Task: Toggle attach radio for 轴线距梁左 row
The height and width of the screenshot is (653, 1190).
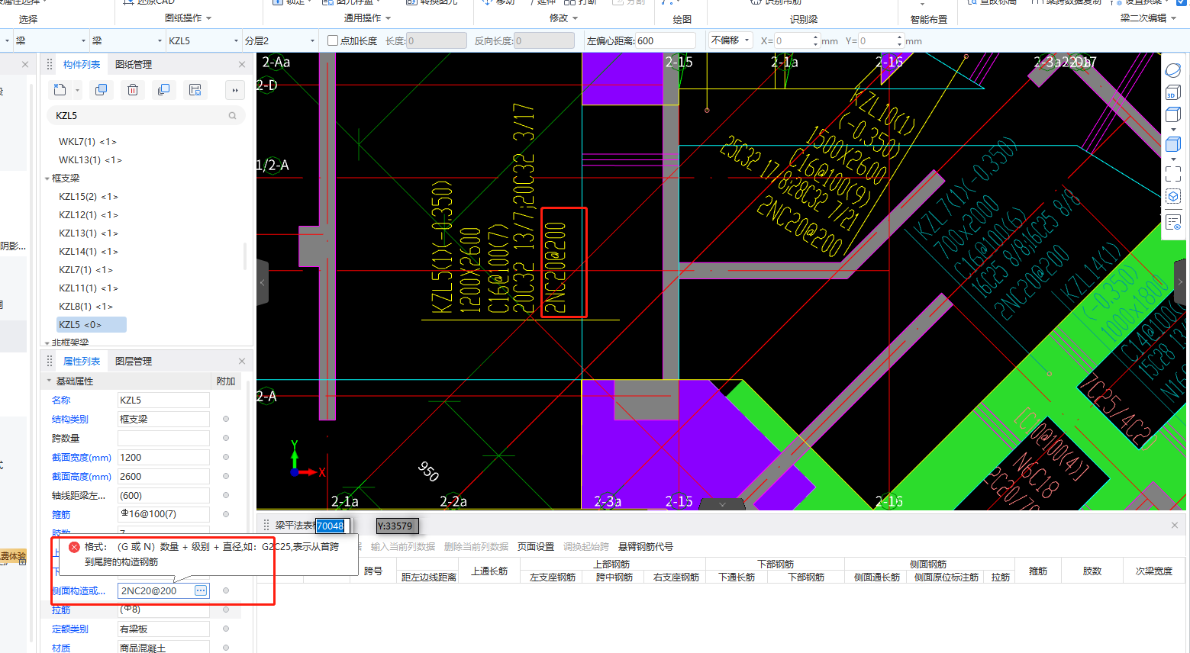Action: (226, 495)
